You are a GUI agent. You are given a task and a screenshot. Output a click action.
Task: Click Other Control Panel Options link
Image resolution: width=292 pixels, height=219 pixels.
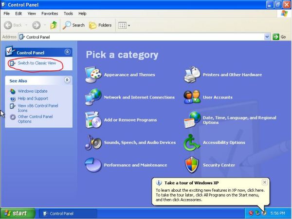coord(35,119)
